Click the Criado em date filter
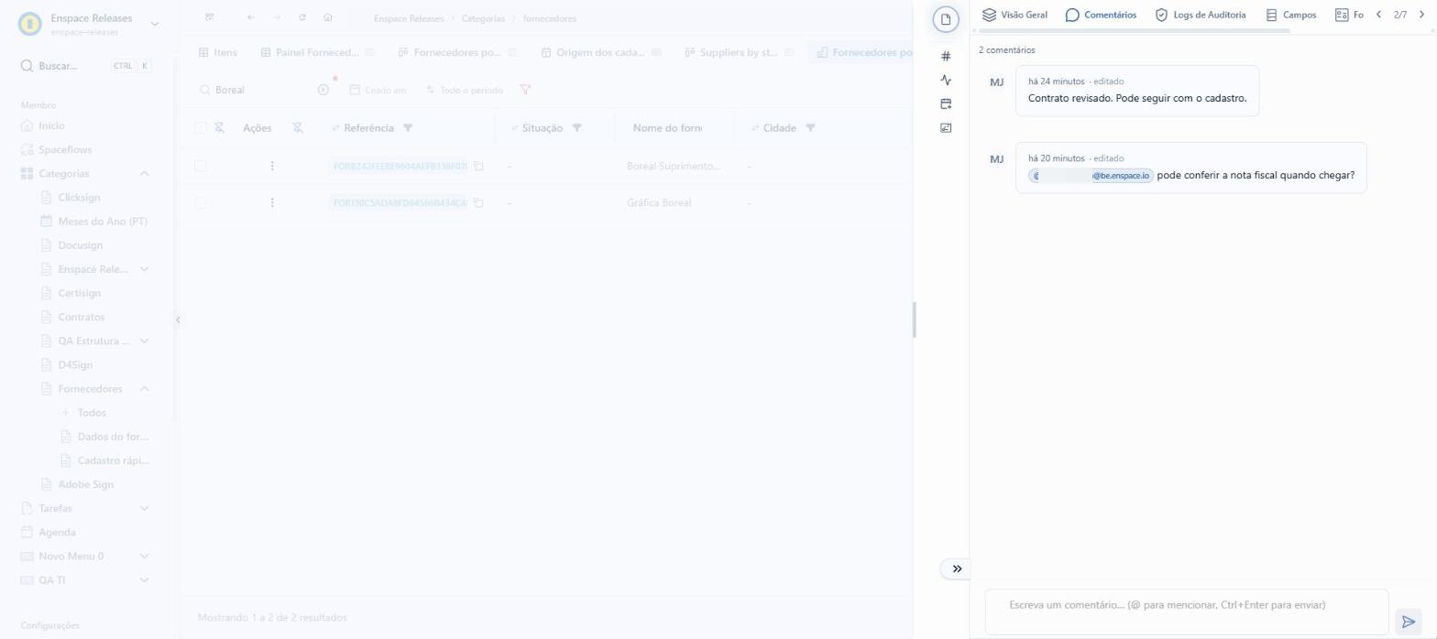This screenshot has height=639, width=1437. pos(378,90)
